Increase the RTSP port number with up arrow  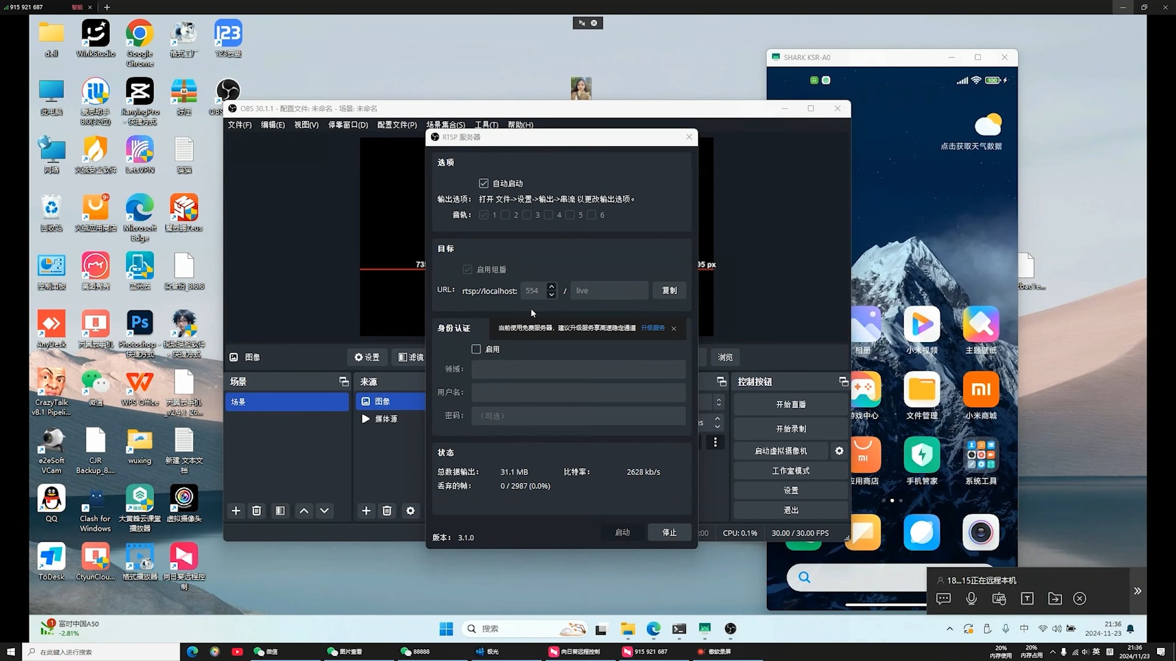tap(551, 286)
